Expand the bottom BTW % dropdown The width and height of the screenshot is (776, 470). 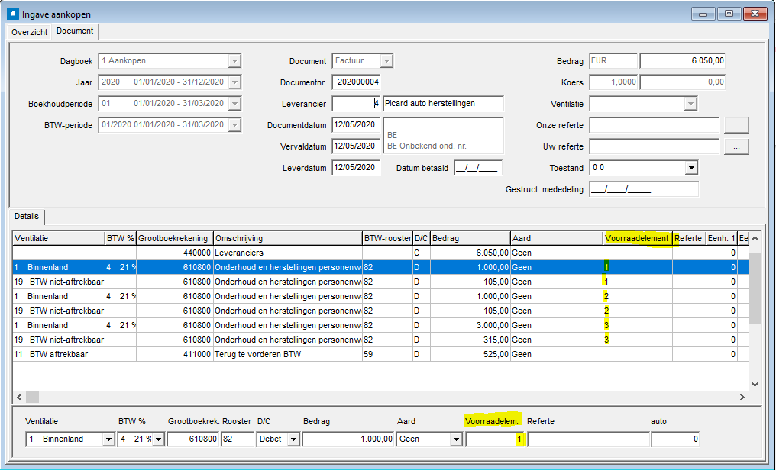[158, 439]
